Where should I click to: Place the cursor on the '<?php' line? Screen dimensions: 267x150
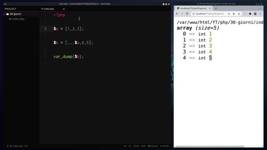point(59,15)
